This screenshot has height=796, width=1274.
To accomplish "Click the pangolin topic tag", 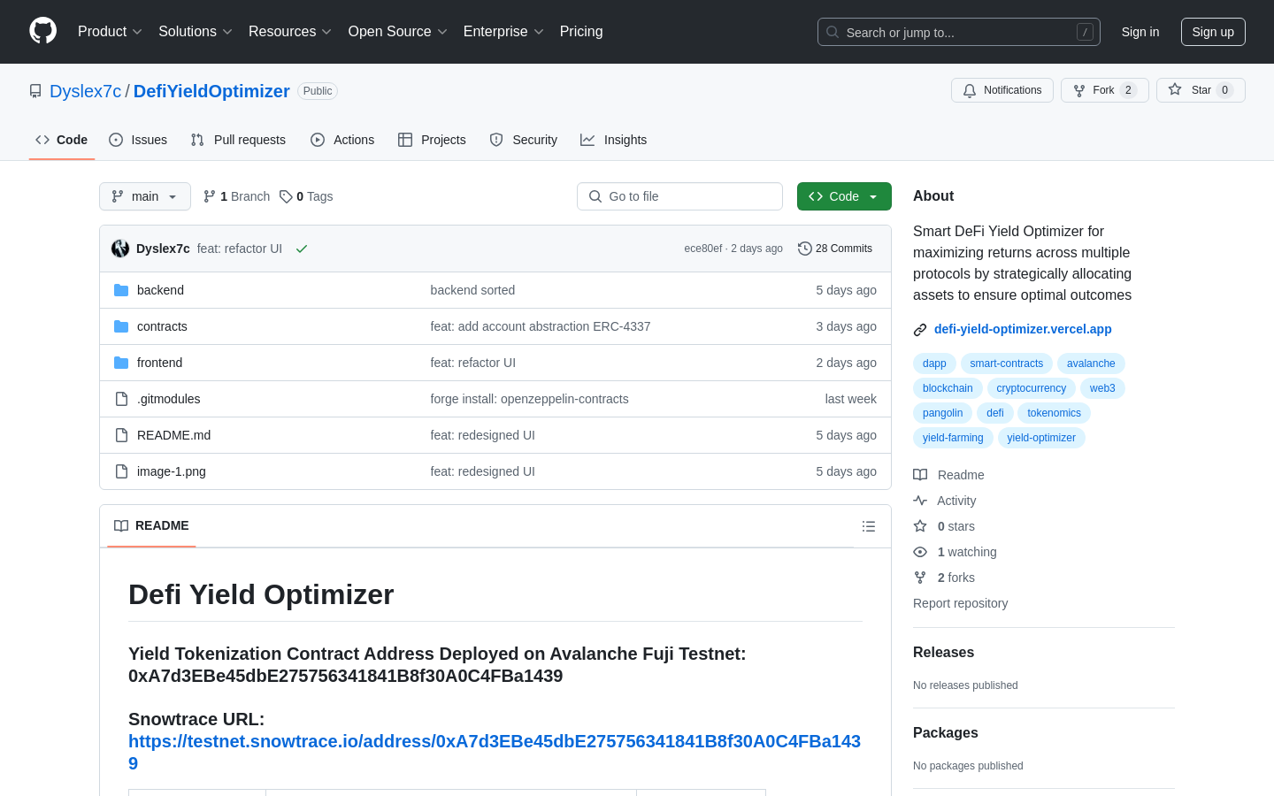I will [x=942, y=413].
